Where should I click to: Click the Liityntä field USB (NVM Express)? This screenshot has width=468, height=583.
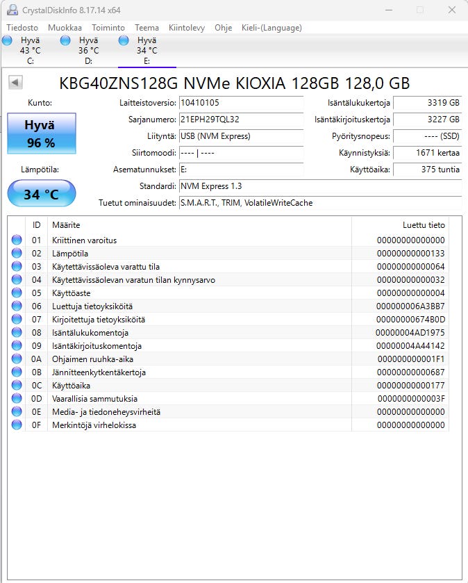click(x=241, y=136)
